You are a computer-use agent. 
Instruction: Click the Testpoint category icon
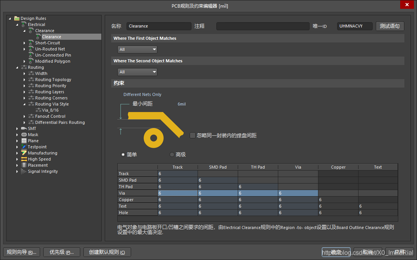(24, 147)
